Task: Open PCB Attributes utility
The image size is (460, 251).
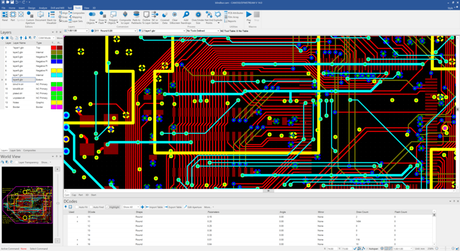Action: pyautogui.click(x=234, y=13)
